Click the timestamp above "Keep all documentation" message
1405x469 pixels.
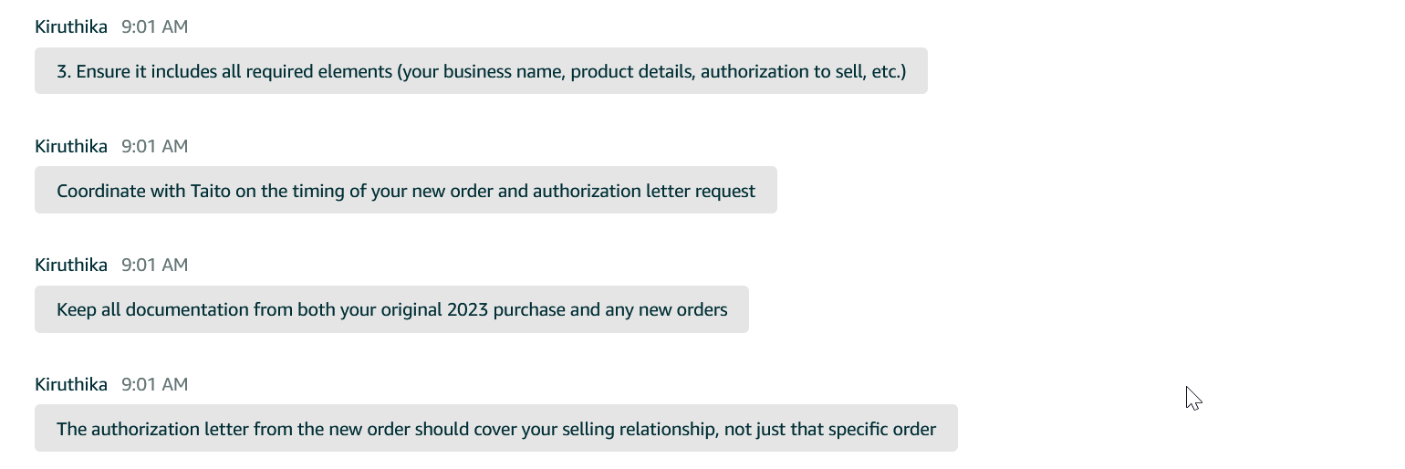point(154,265)
